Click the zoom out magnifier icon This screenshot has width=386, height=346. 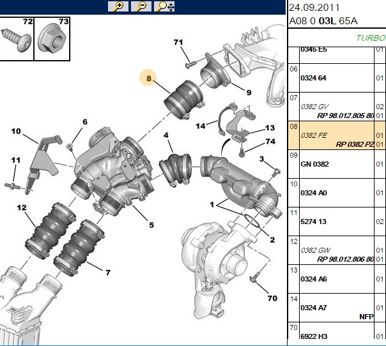pyautogui.click(x=141, y=6)
